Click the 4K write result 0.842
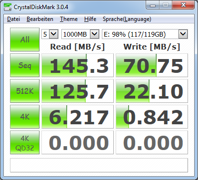This screenshot has height=180, width=198. [x=152, y=117]
